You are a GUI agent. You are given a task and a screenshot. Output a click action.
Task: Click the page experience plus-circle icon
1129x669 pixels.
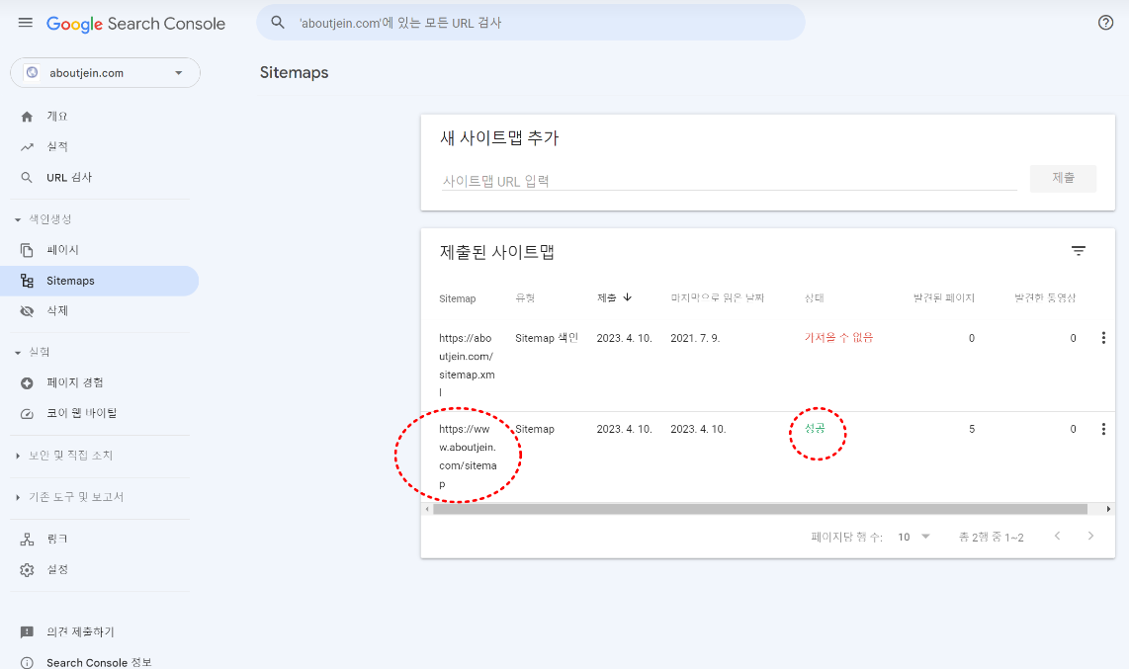pos(27,383)
